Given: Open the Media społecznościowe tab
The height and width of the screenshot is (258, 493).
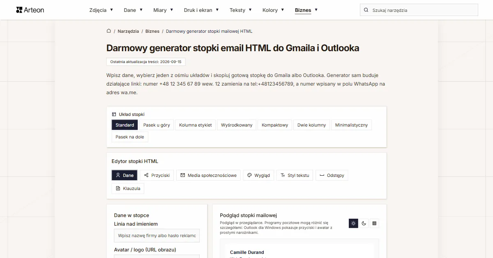Looking at the screenshot, I should click(x=209, y=175).
